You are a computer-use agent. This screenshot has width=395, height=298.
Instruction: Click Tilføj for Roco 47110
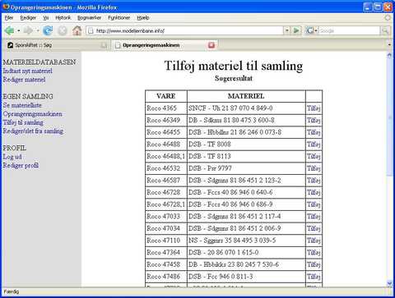click(314, 241)
